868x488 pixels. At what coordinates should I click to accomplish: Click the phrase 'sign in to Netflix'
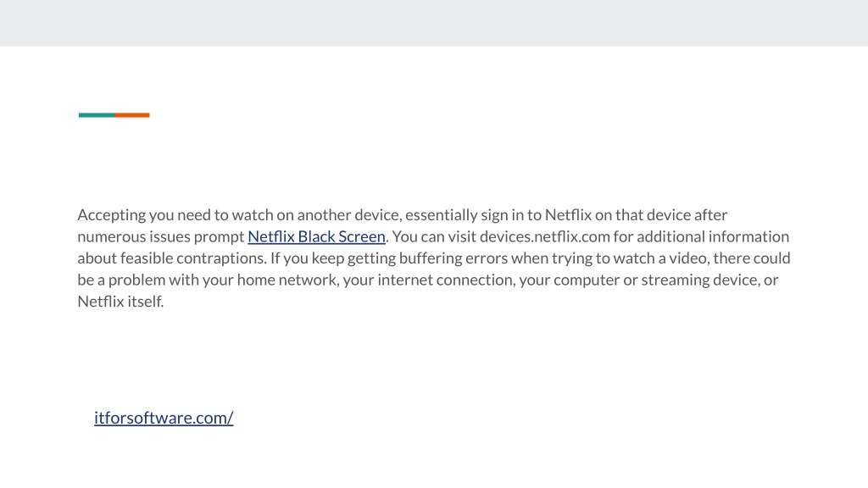531,214
